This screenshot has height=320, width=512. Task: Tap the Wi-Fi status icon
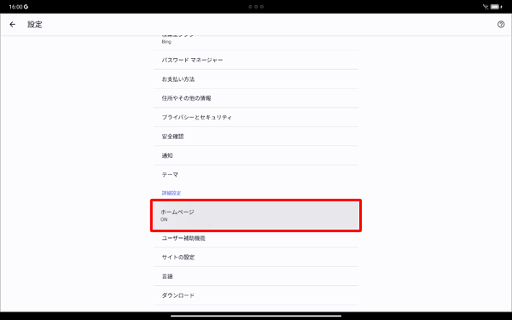click(486, 7)
